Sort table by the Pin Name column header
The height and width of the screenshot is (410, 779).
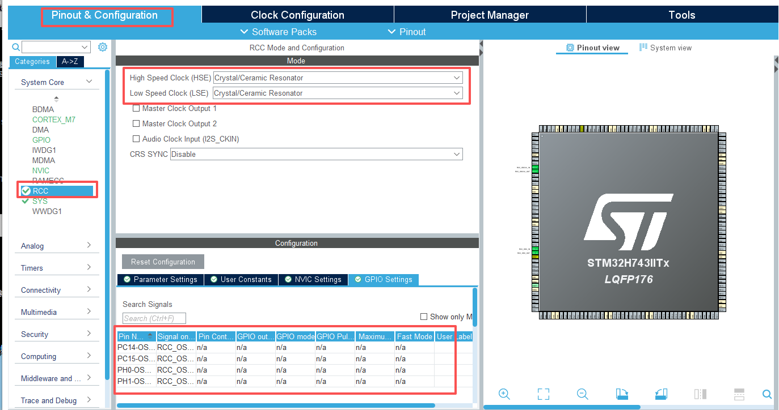(136, 336)
